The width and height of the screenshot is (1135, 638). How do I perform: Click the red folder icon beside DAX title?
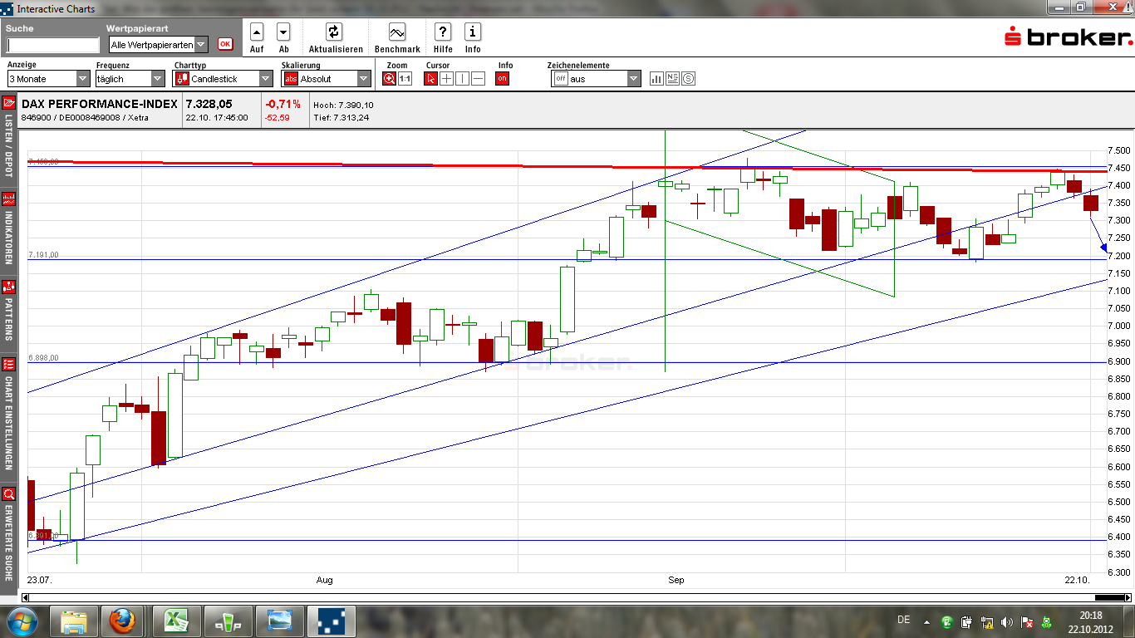[x=8, y=104]
